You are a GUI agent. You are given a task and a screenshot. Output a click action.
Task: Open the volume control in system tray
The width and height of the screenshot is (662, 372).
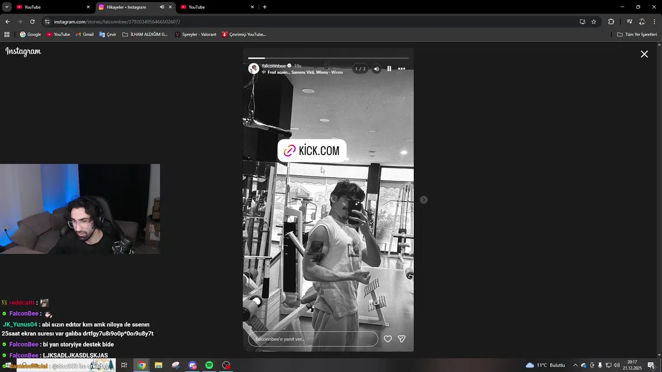click(x=616, y=365)
